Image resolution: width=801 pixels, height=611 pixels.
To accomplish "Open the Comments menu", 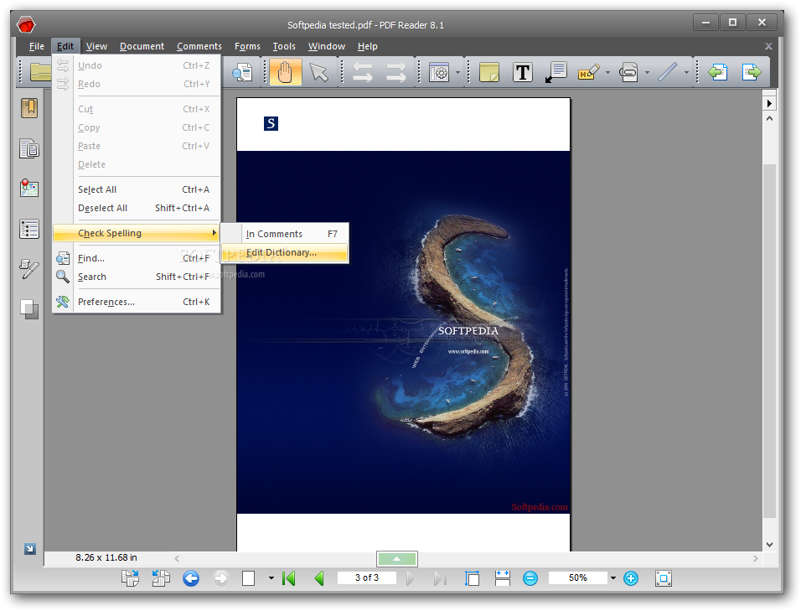I will (x=199, y=46).
